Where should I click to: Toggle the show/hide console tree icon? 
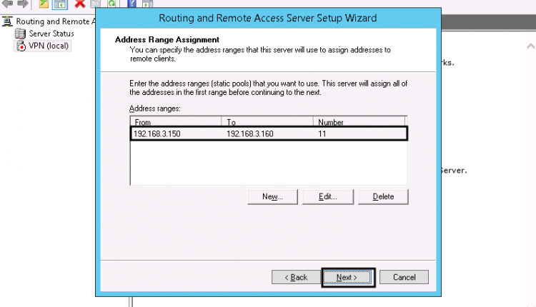[x=60, y=4]
